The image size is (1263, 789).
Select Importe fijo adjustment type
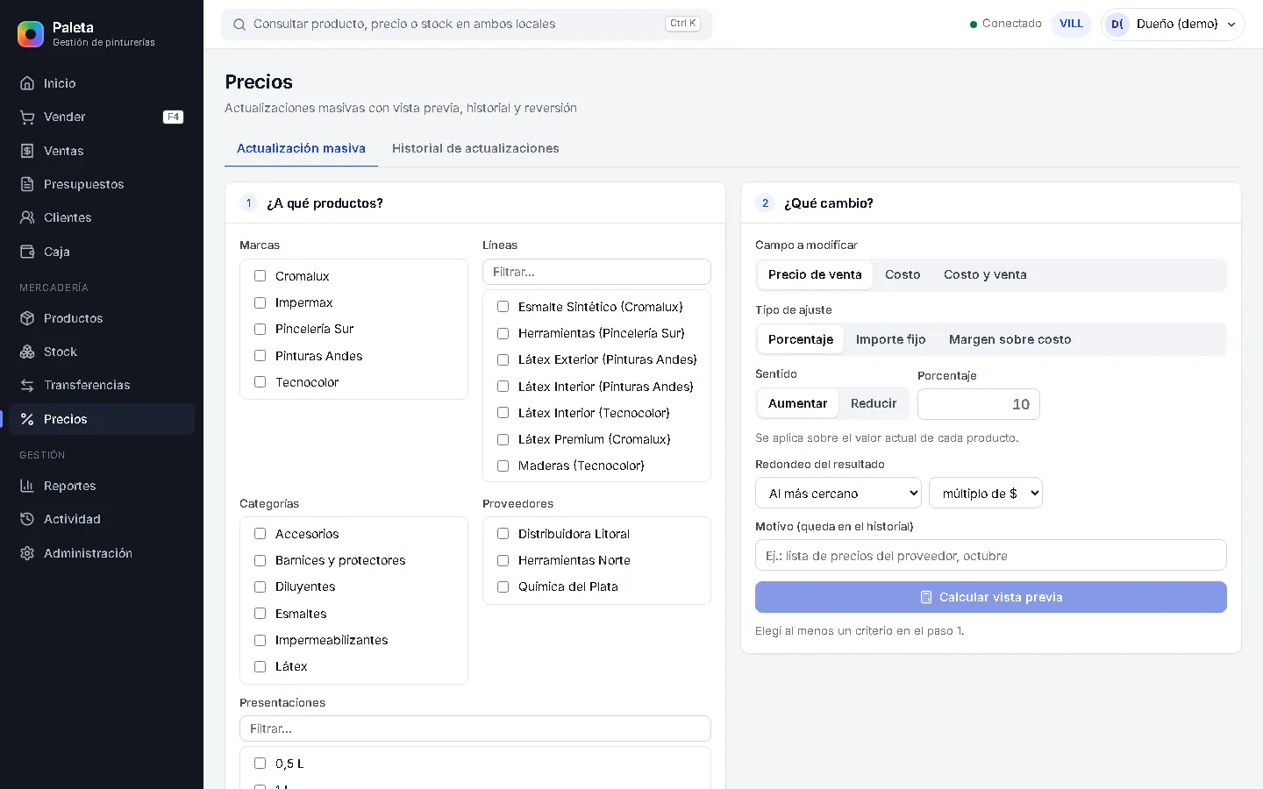(x=890, y=339)
